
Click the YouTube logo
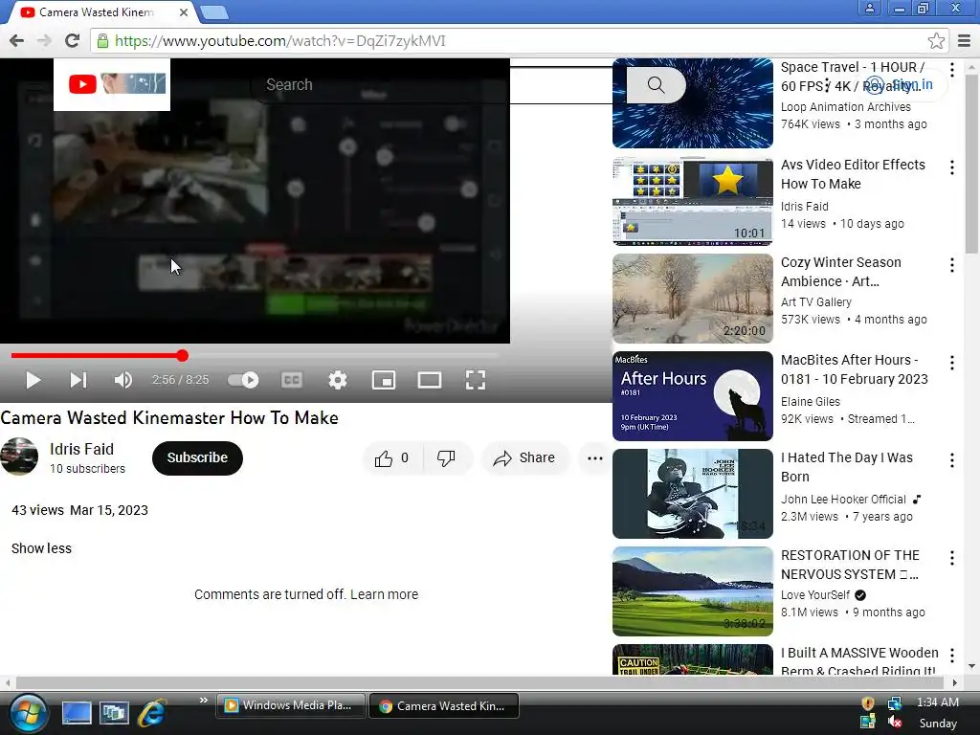82,84
